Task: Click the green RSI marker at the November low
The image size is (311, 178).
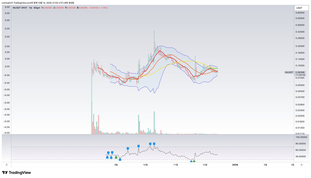Action: tap(194, 161)
